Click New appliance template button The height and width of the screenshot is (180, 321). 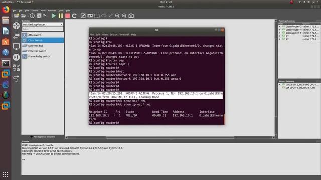pos(43,137)
